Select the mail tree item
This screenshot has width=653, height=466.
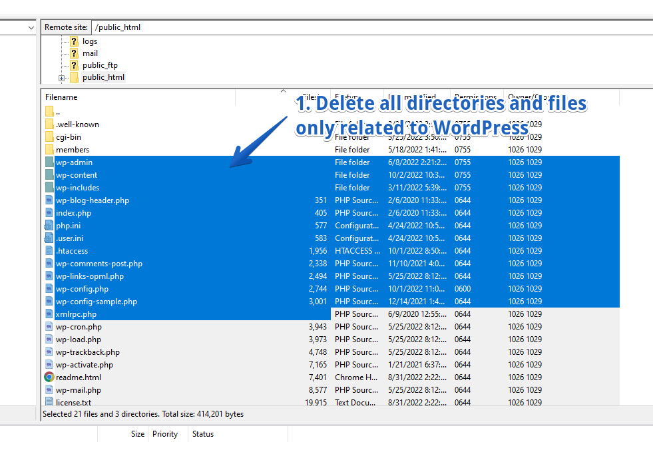pos(90,53)
